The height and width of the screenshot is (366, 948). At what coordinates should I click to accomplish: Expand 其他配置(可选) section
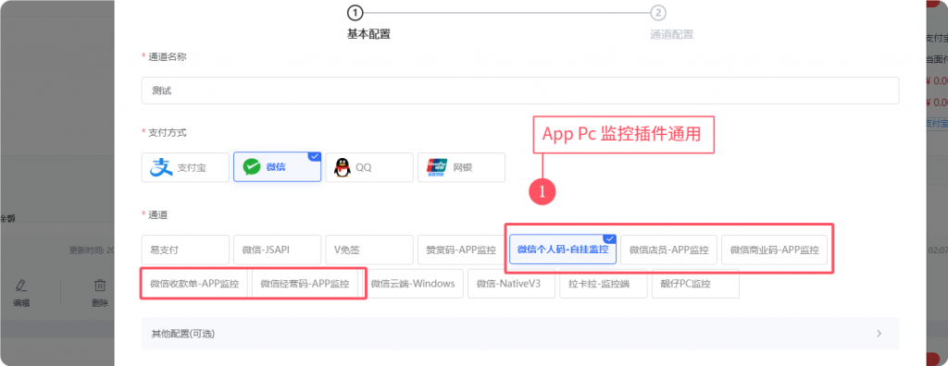pyautogui.click(x=520, y=334)
